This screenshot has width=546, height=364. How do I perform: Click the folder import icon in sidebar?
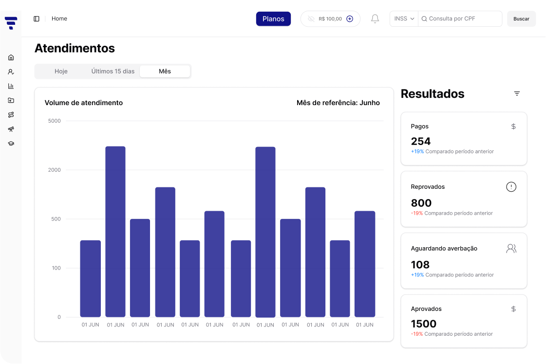click(11, 101)
